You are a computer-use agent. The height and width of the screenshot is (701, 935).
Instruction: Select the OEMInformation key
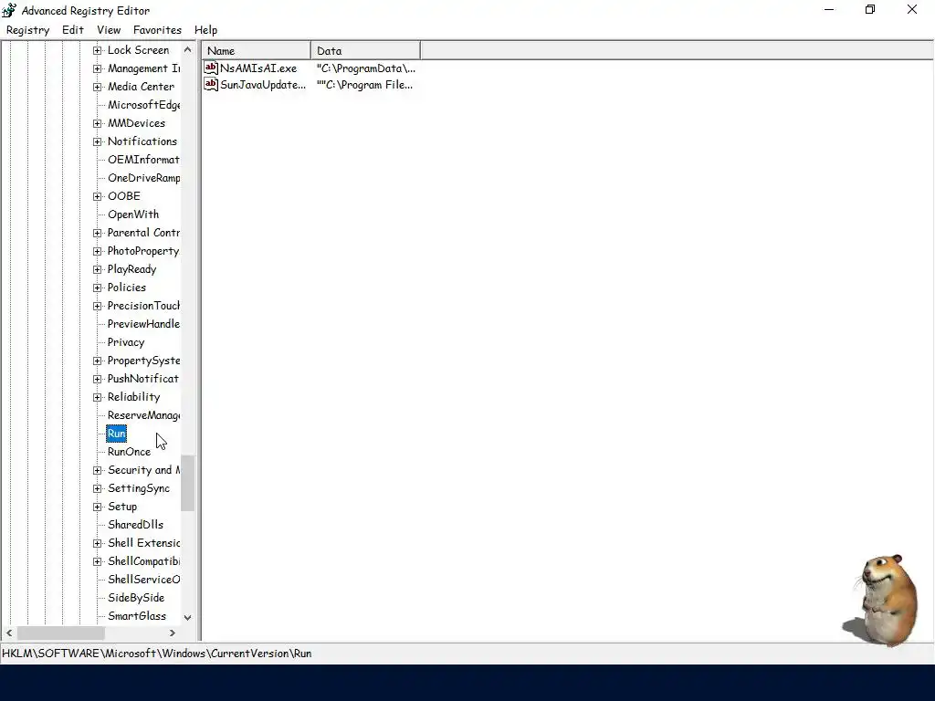(x=143, y=160)
